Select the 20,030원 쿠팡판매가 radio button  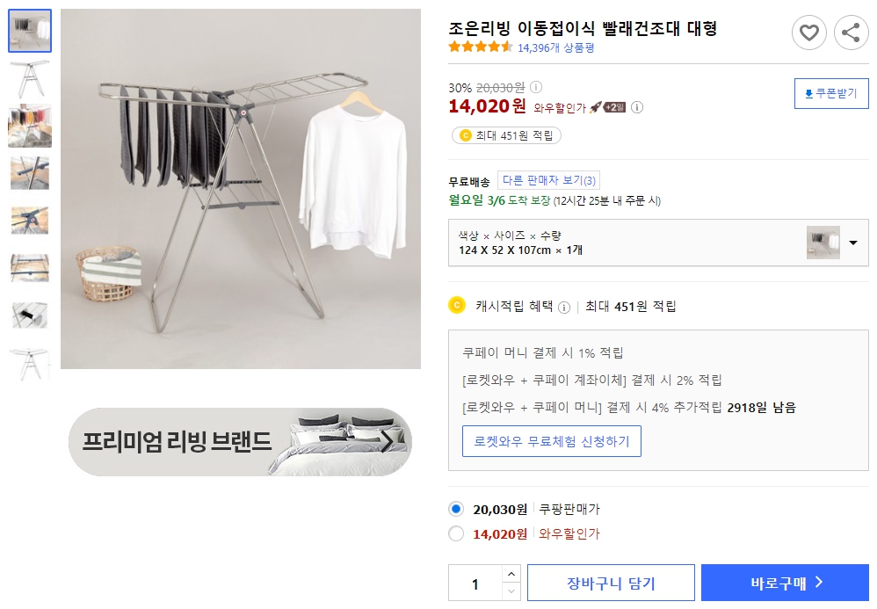click(456, 508)
